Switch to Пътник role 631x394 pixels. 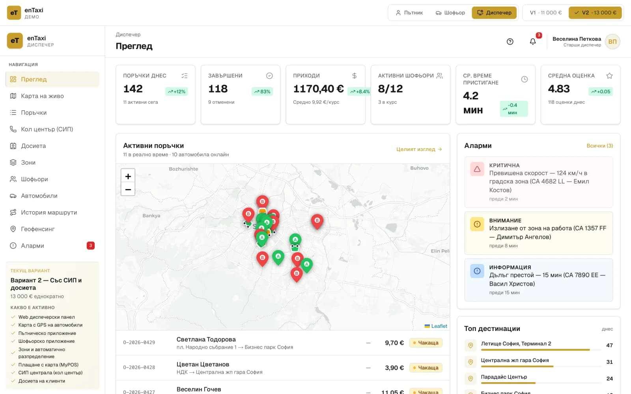click(x=409, y=13)
